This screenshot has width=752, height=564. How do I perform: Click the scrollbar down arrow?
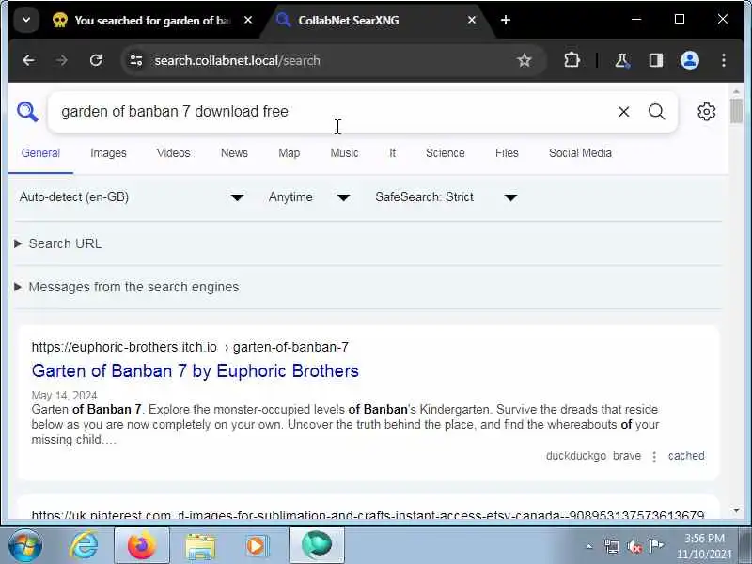pos(736,510)
